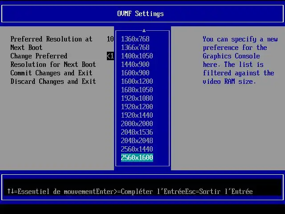Choose the 2048x2048 option
Screen dimensions: 285x214
pyautogui.click(x=137, y=140)
